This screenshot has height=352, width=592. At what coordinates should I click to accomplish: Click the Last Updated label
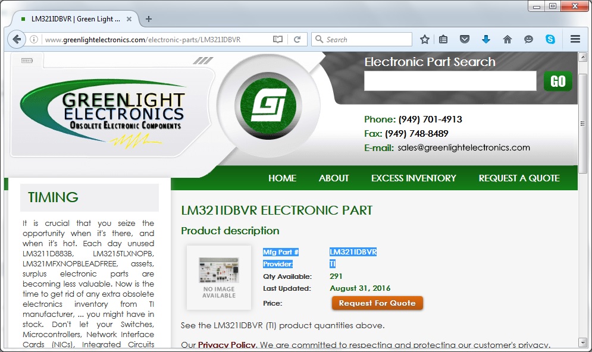click(287, 288)
